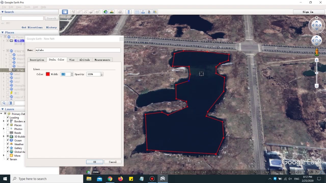The image size is (326, 183).
Task: Expand the Photos layer node
Action: 4,129
